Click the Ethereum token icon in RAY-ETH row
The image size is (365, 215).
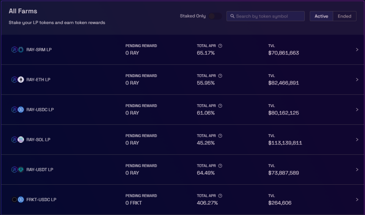(x=21, y=80)
